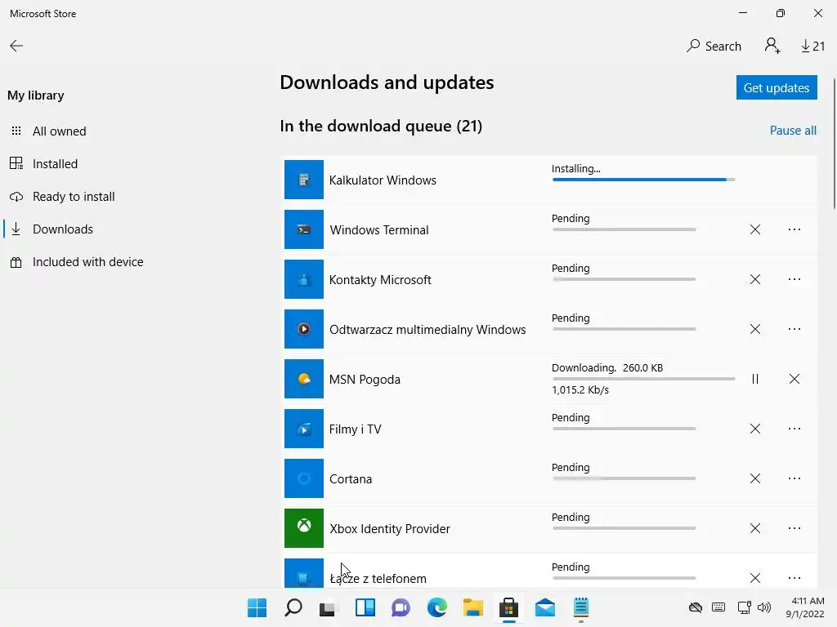Open more options for Xbox Identity Provider
837x627 pixels.
coord(794,528)
